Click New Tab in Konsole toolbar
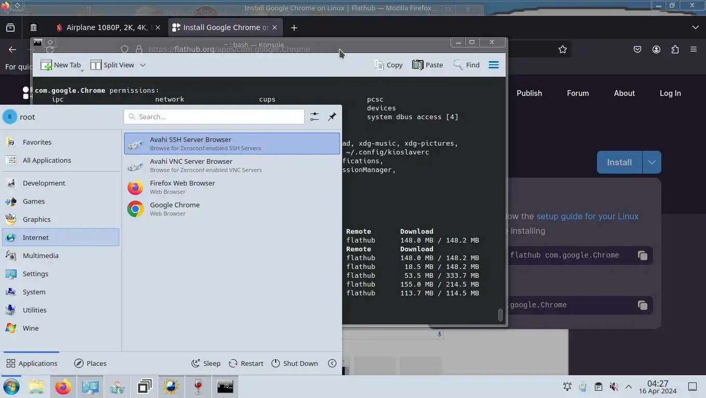This screenshot has width=706, height=398. (x=61, y=65)
